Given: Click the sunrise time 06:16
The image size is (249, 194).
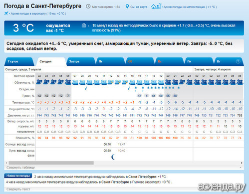Looking at the screenshot, I should [107, 144].
